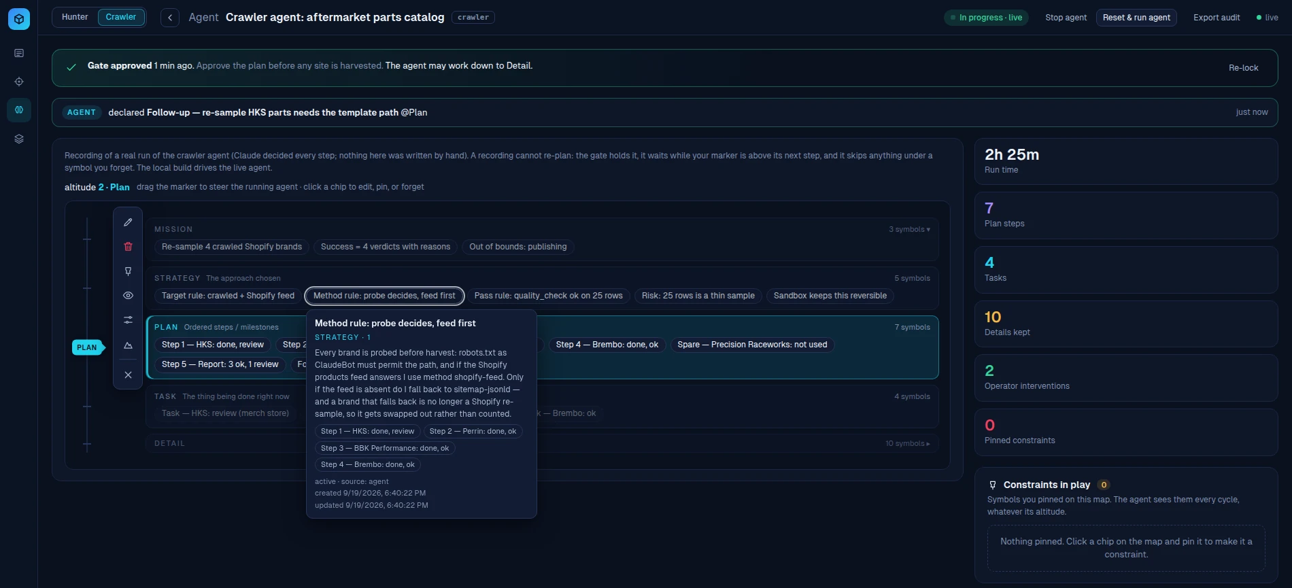Click the cube app logo icon

click(x=19, y=19)
